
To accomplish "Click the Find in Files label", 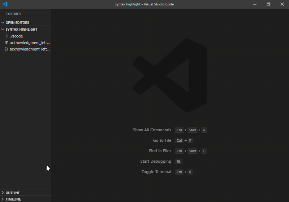I will pyautogui.click(x=160, y=151).
